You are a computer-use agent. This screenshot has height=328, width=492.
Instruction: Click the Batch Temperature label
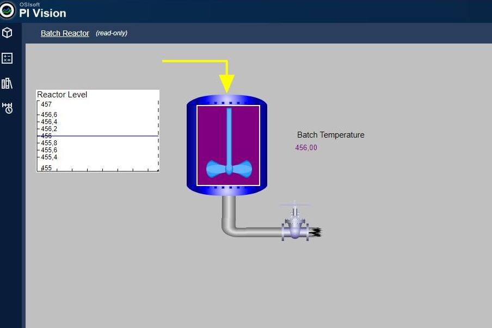pyautogui.click(x=330, y=135)
